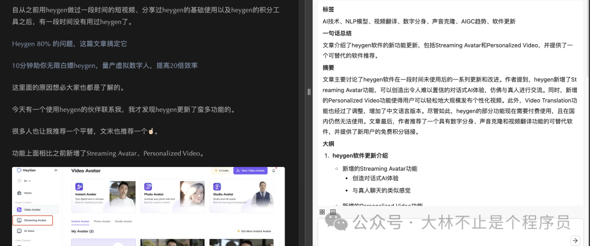Open Streaming Avatar in the HeyGen sidebar
The height and width of the screenshot is (246, 590).
tap(33, 220)
